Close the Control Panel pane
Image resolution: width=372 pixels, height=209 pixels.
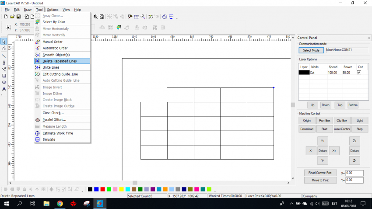[368, 38]
